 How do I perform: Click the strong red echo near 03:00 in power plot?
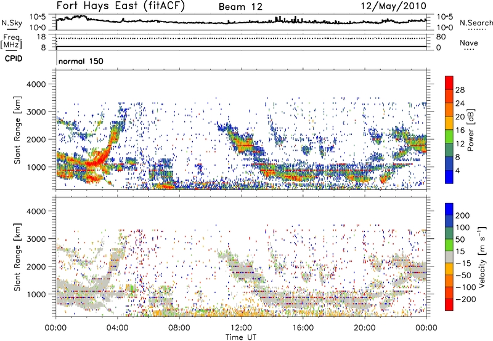click(100, 159)
